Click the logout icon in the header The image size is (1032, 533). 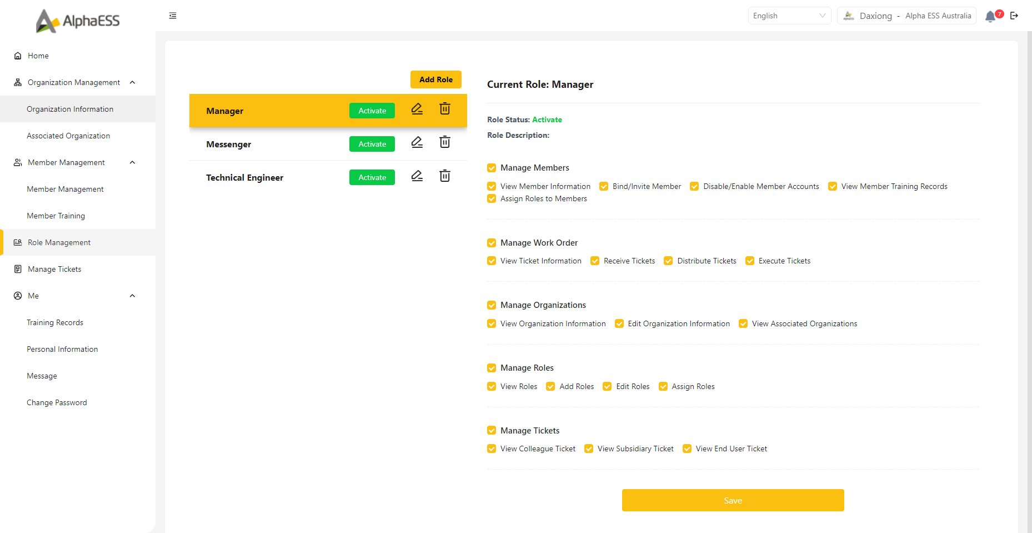coord(1014,16)
